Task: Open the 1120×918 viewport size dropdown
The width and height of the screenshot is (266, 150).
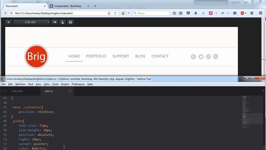Action: [32, 22]
